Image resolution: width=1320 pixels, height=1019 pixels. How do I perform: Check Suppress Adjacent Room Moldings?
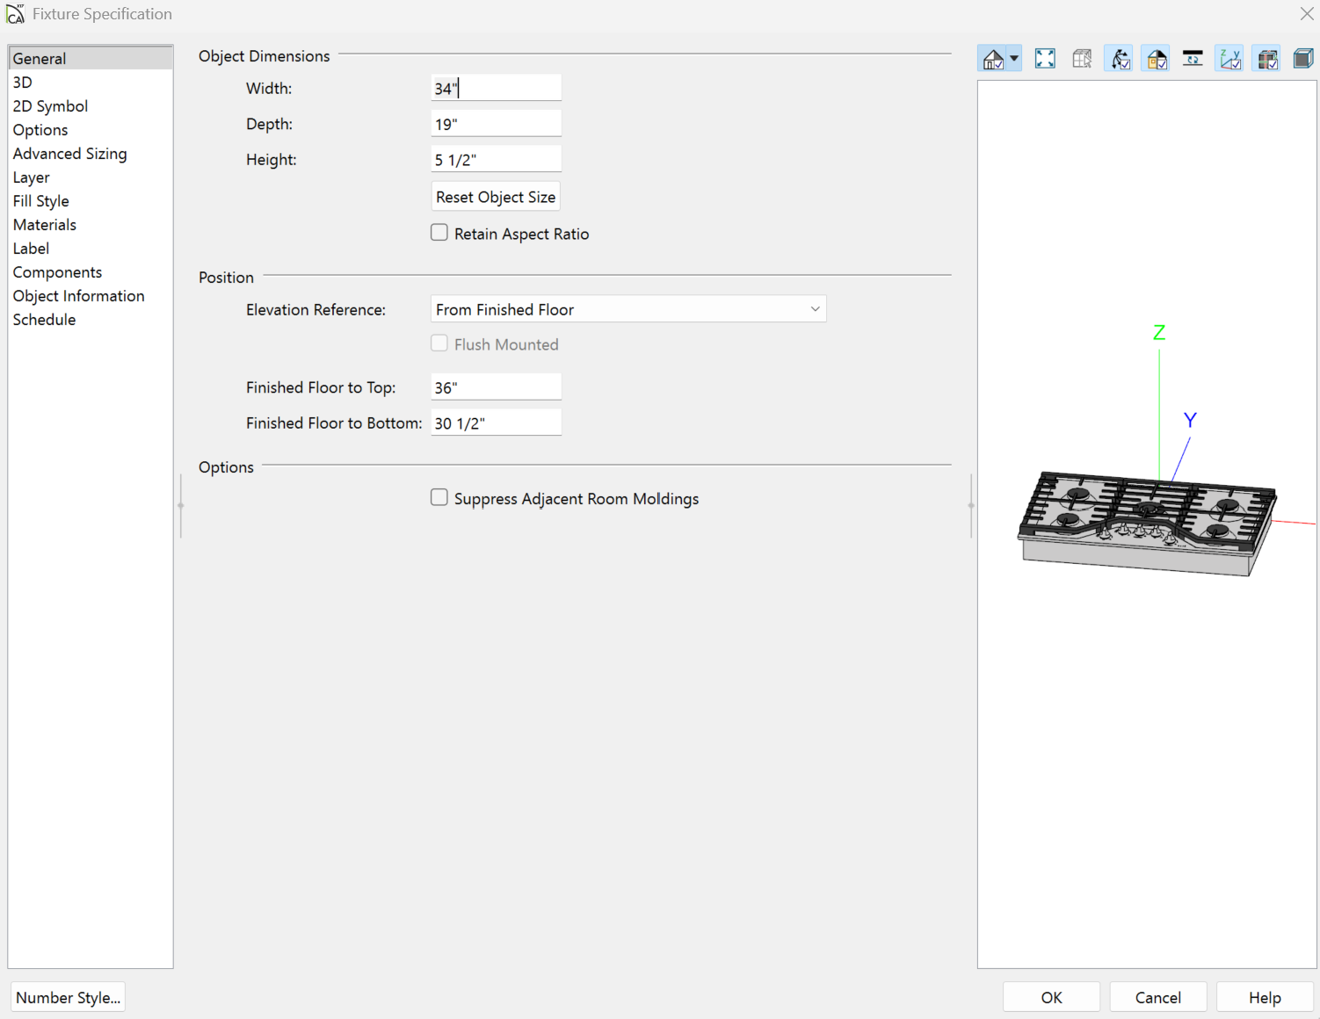(x=439, y=498)
